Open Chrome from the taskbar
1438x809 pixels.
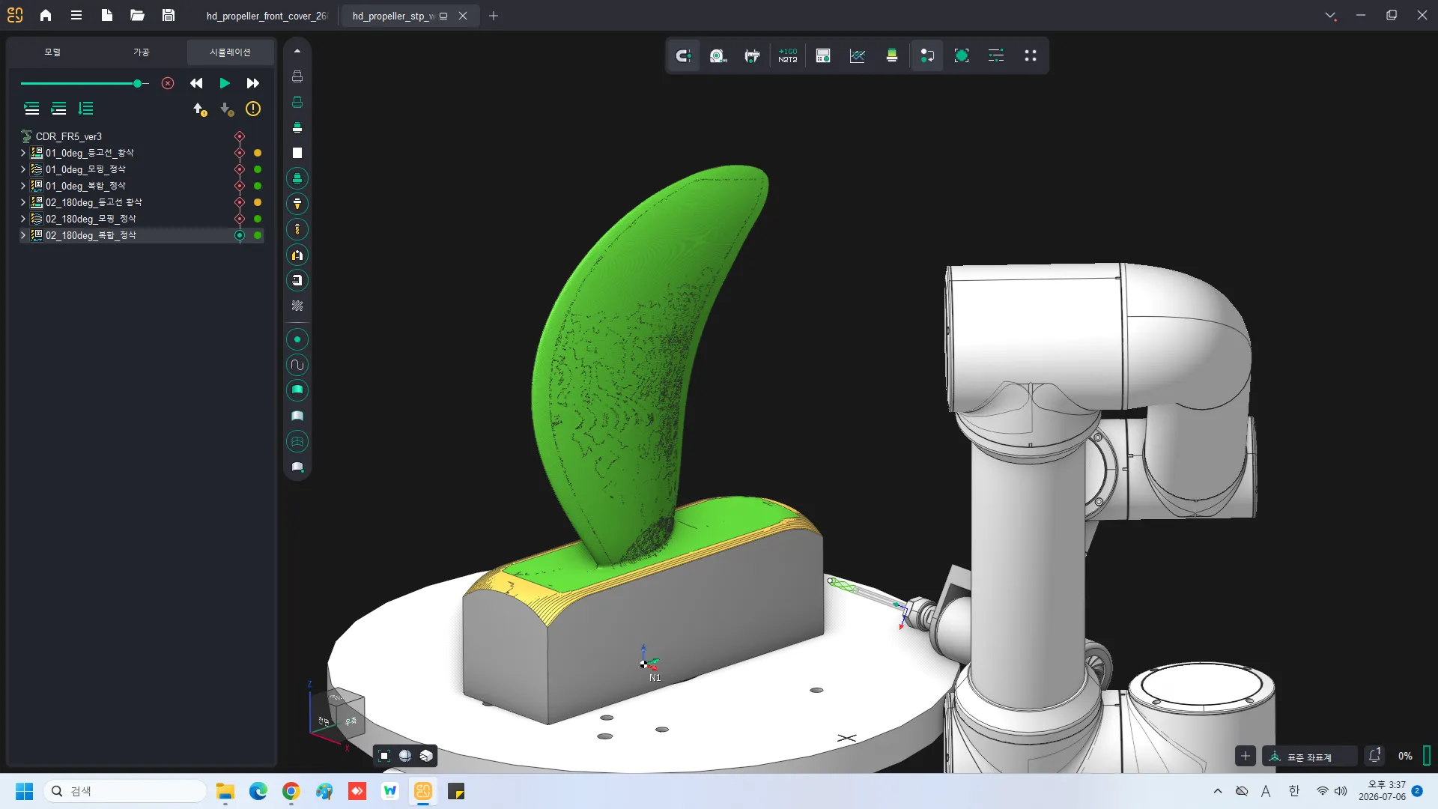click(291, 791)
